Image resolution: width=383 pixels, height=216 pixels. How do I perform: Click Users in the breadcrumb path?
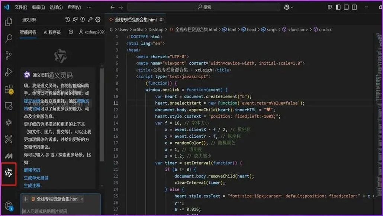(123, 29)
